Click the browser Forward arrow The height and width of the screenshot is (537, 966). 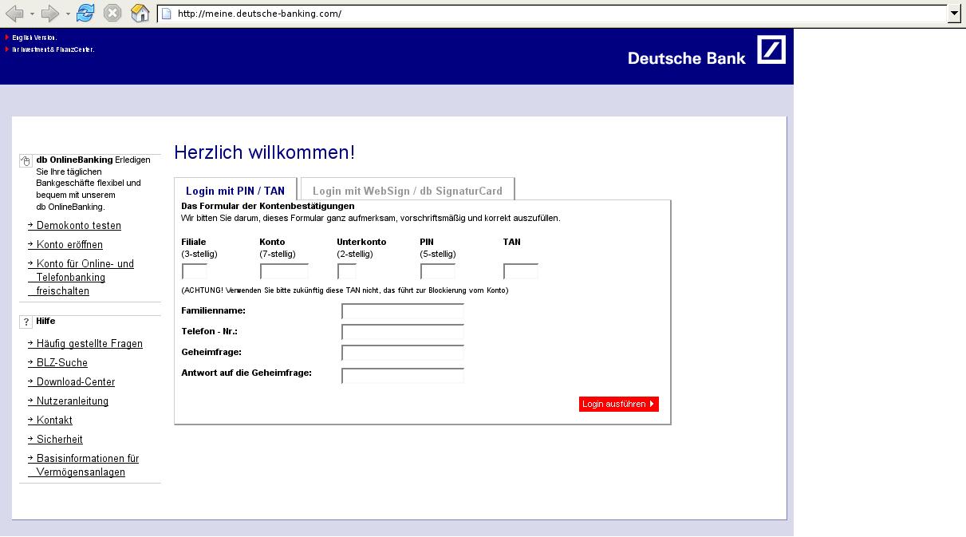49,14
